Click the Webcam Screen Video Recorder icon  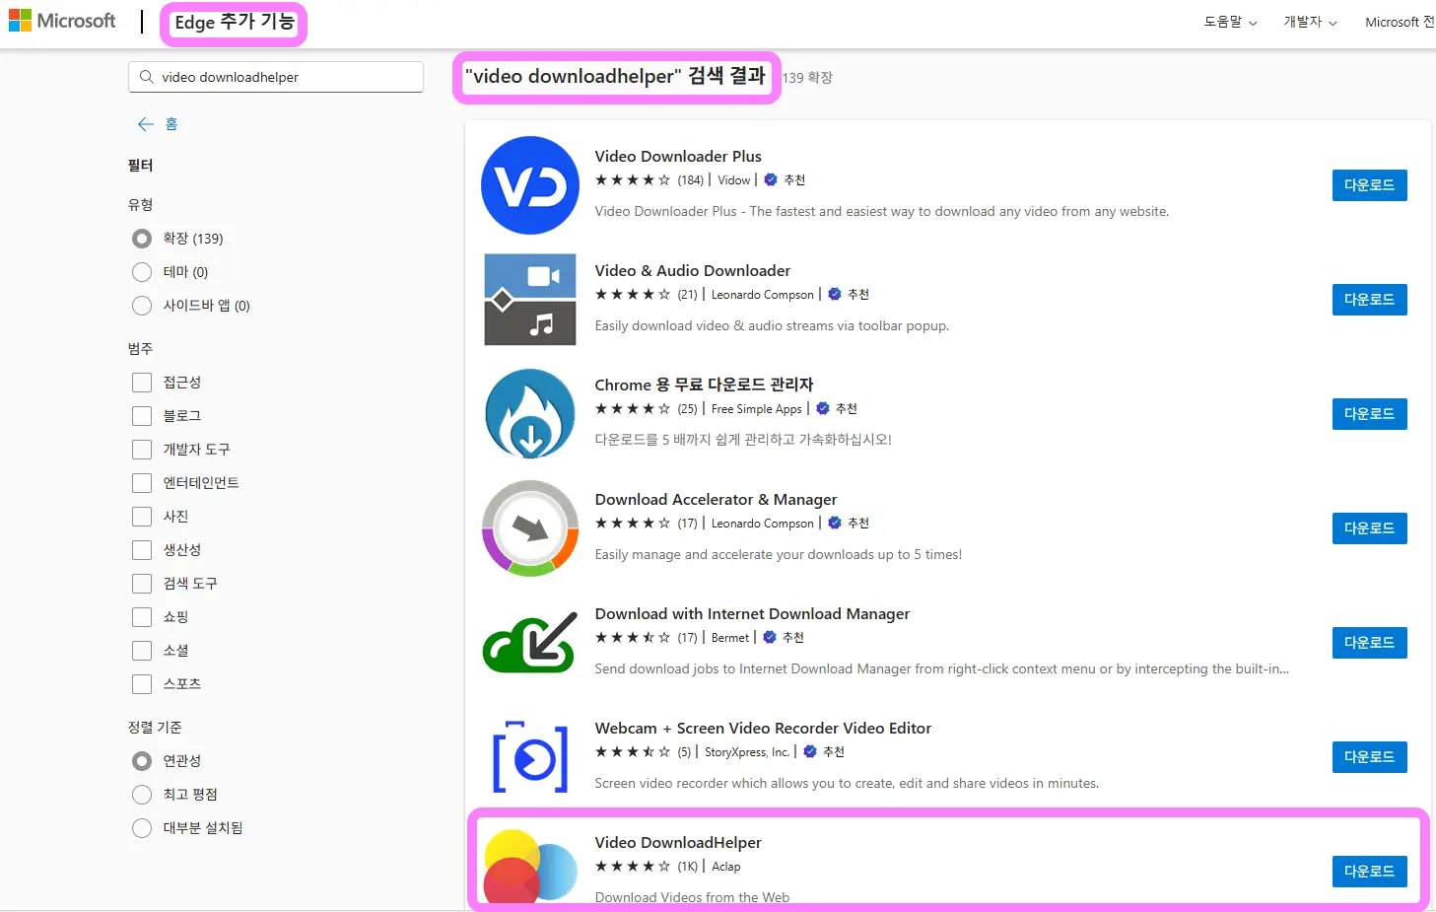pos(530,757)
